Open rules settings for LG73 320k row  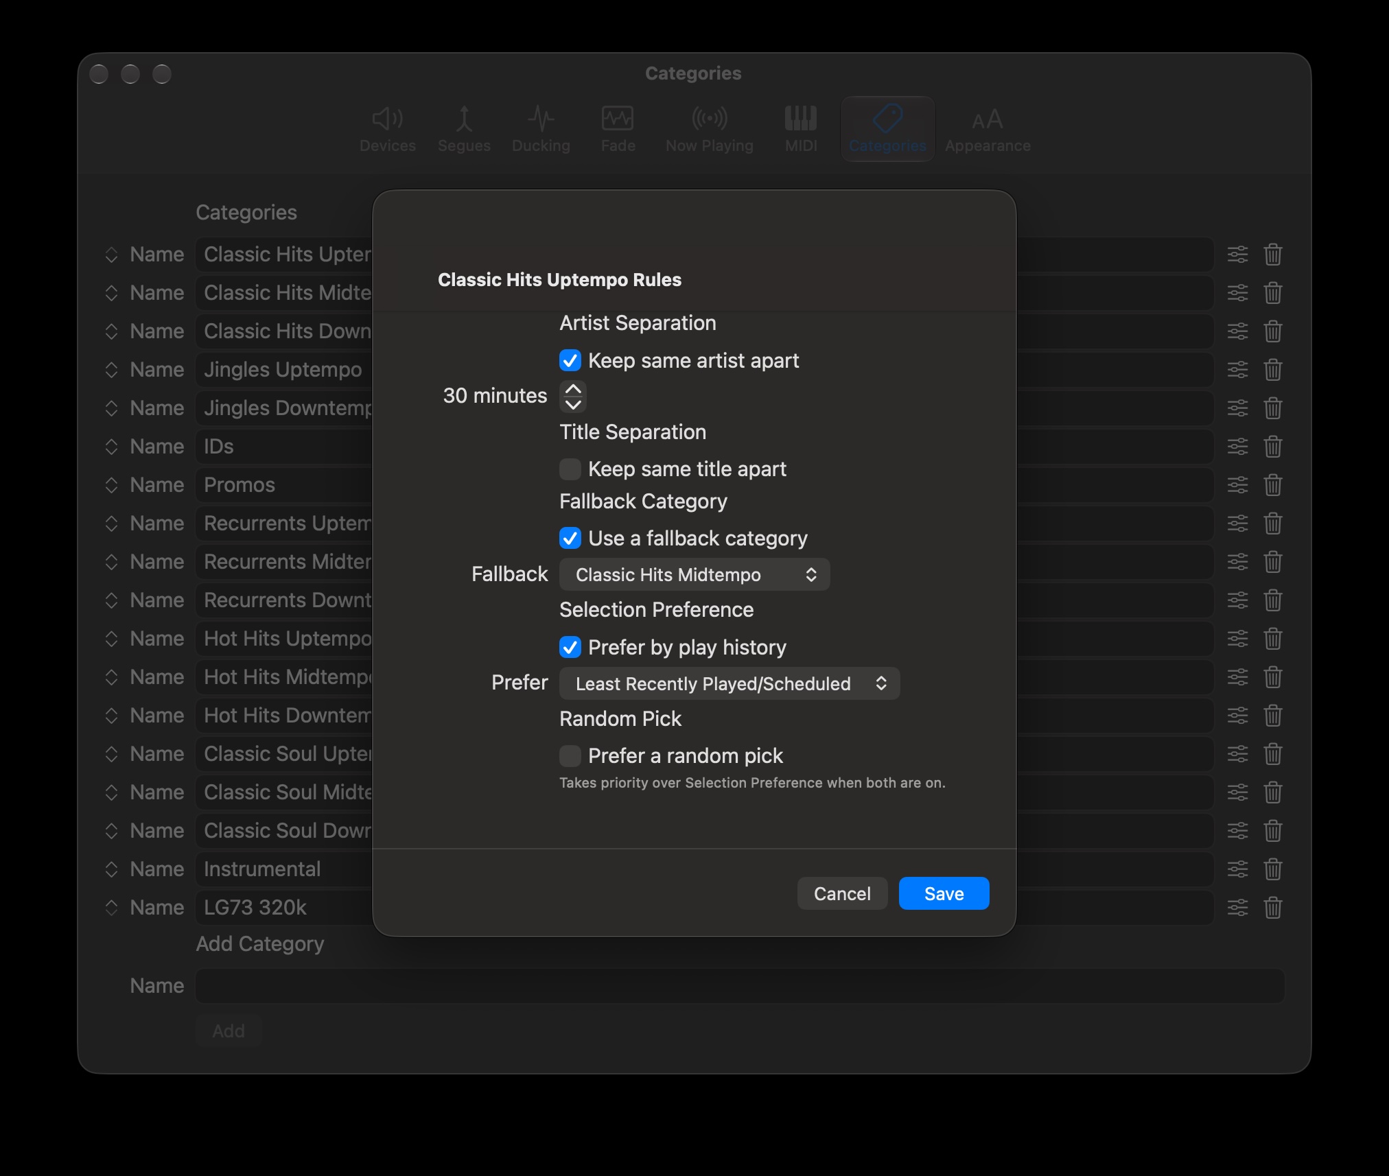[1237, 908]
